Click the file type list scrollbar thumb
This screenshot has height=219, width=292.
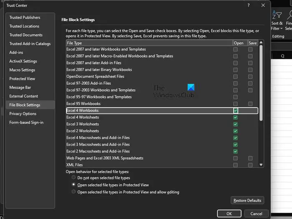[x=261, y=83]
